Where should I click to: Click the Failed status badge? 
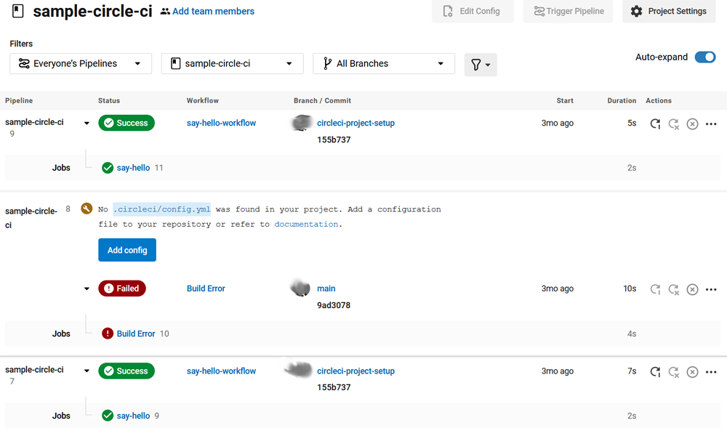coord(121,288)
